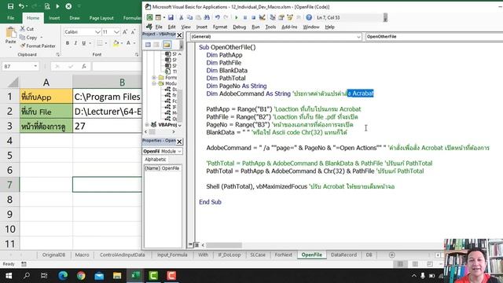Open Google Chrome from the Windows taskbar
The image size is (503, 283).
[81, 276]
